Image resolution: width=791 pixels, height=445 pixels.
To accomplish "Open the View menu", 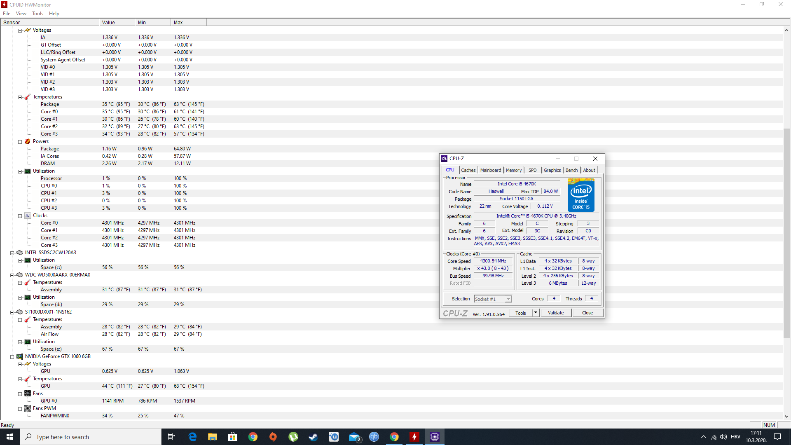I will (21, 14).
